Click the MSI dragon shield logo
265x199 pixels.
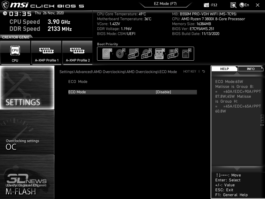tap(5, 5)
